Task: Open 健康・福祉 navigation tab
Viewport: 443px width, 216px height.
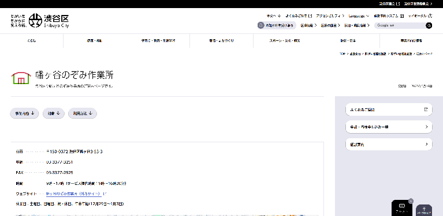Action: (95, 41)
